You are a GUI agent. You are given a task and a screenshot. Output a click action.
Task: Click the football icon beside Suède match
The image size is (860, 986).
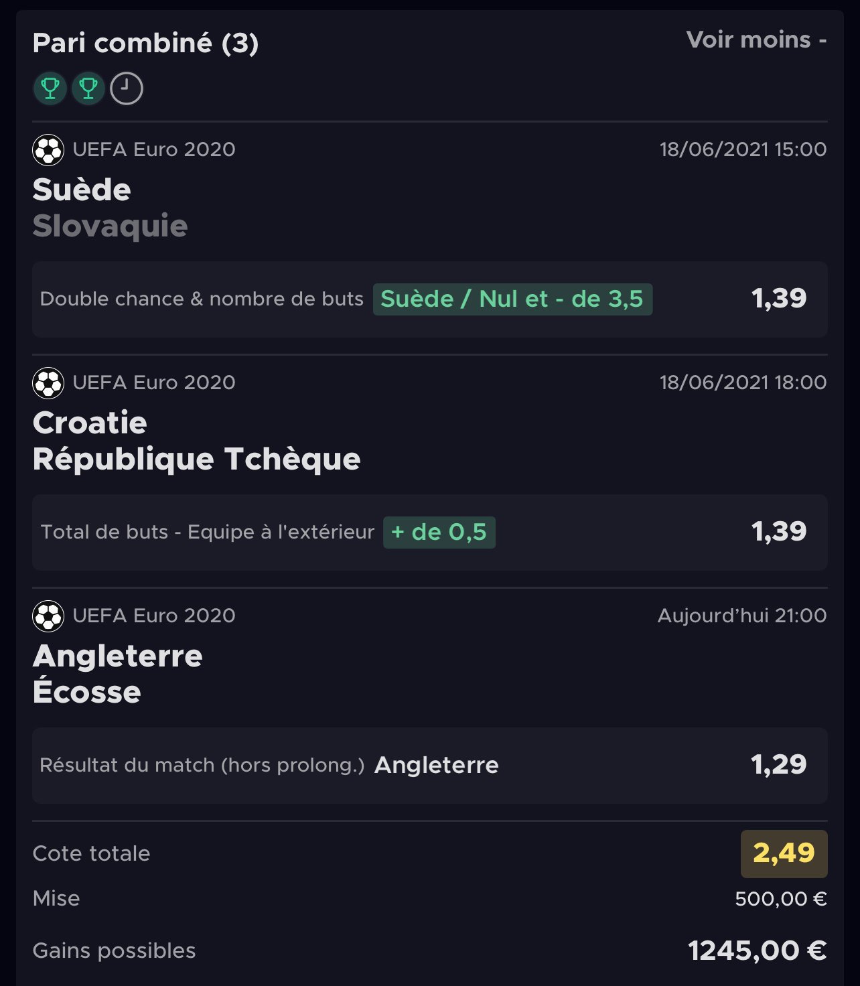[48, 149]
